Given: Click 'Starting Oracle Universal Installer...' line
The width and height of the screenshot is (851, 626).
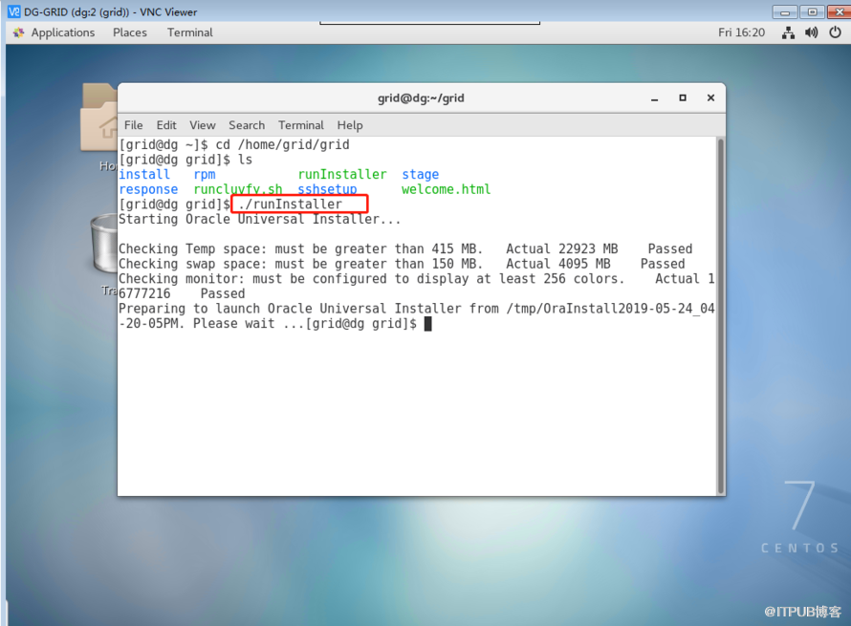Looking at the screenshot, I should coord(259,219).
